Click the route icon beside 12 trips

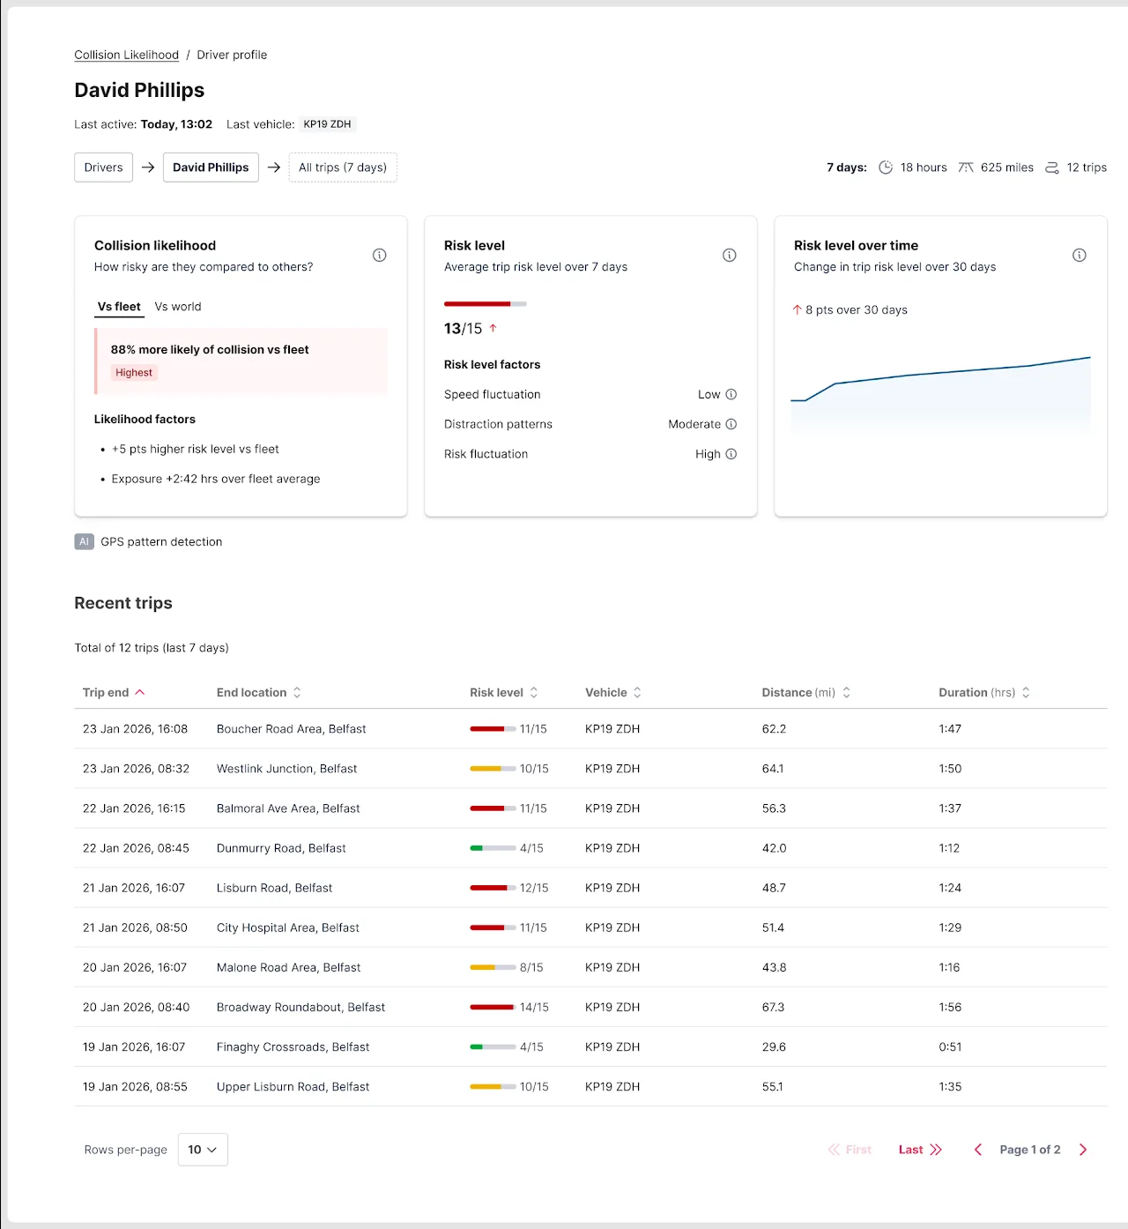(x=1051, y=168)
